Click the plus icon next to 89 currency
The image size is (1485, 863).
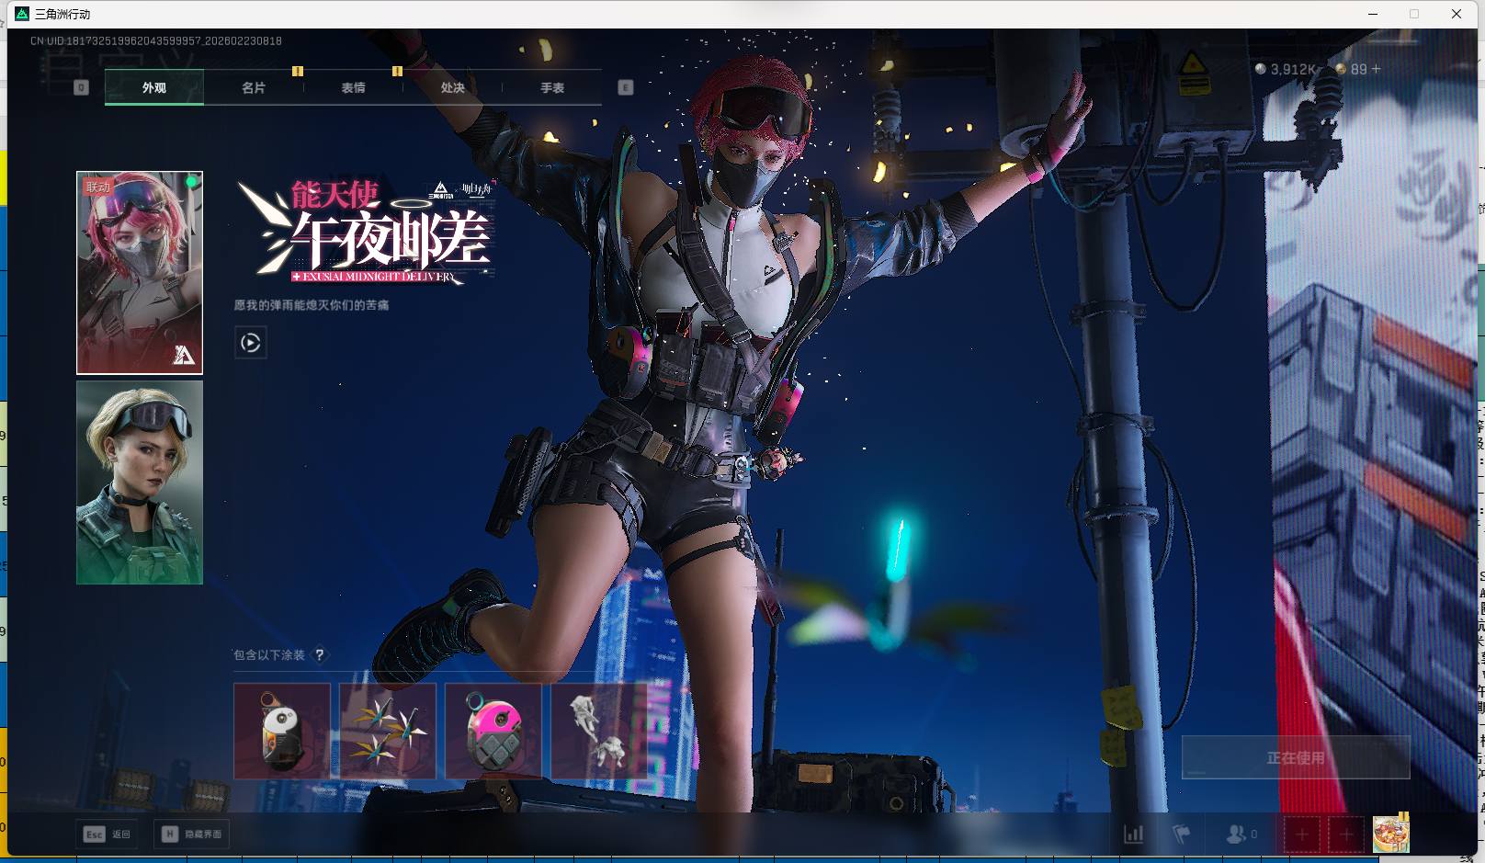click(1376, 70)
